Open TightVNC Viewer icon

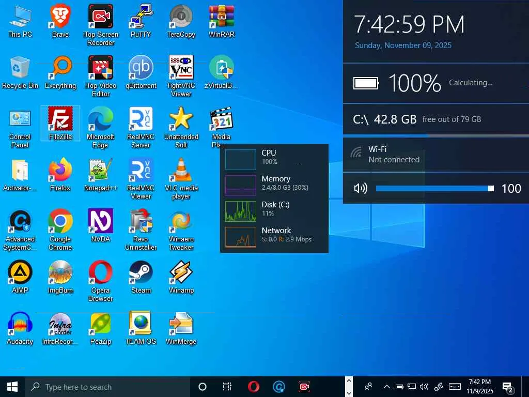point(181,77)
